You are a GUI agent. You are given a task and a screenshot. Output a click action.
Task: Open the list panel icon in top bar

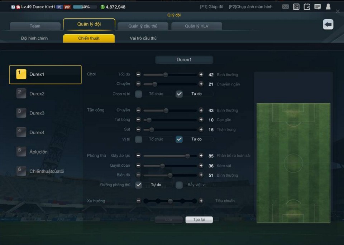tap(296, 7)
